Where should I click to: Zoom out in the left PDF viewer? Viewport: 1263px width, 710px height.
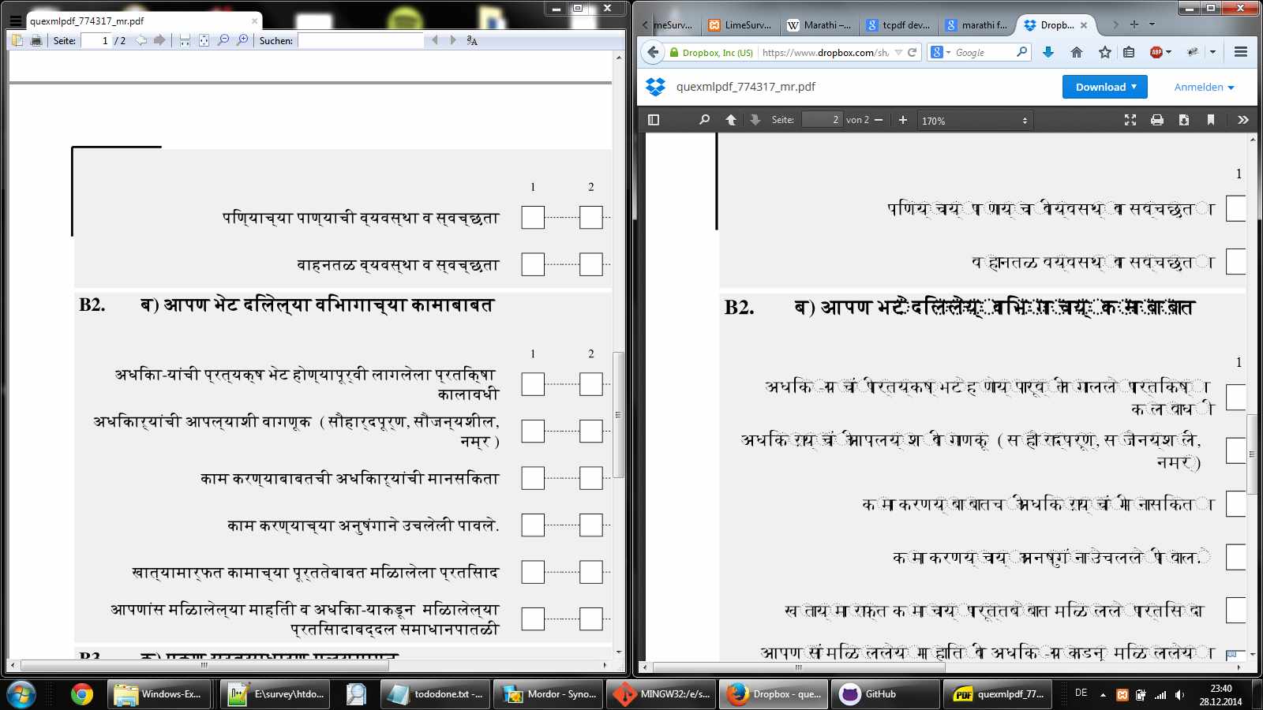pos(223,40)
